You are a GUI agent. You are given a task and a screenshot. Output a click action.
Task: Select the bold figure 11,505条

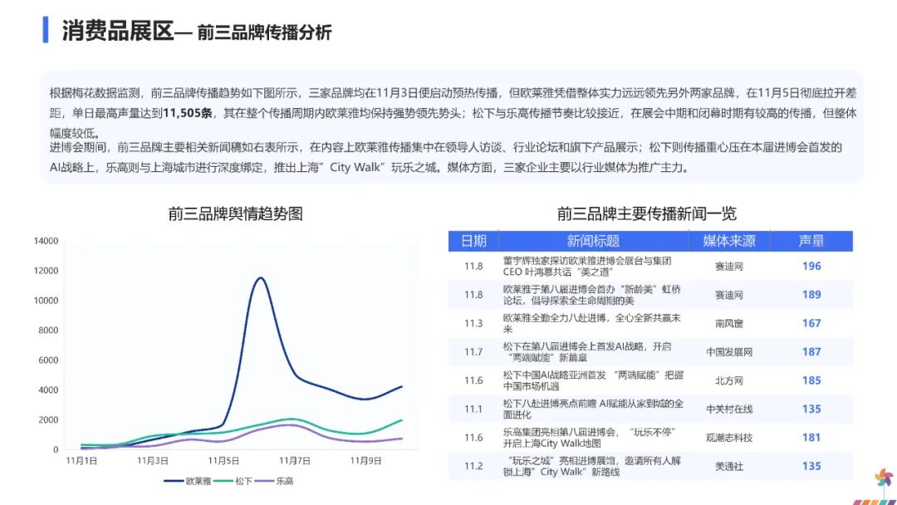(188, 113)
